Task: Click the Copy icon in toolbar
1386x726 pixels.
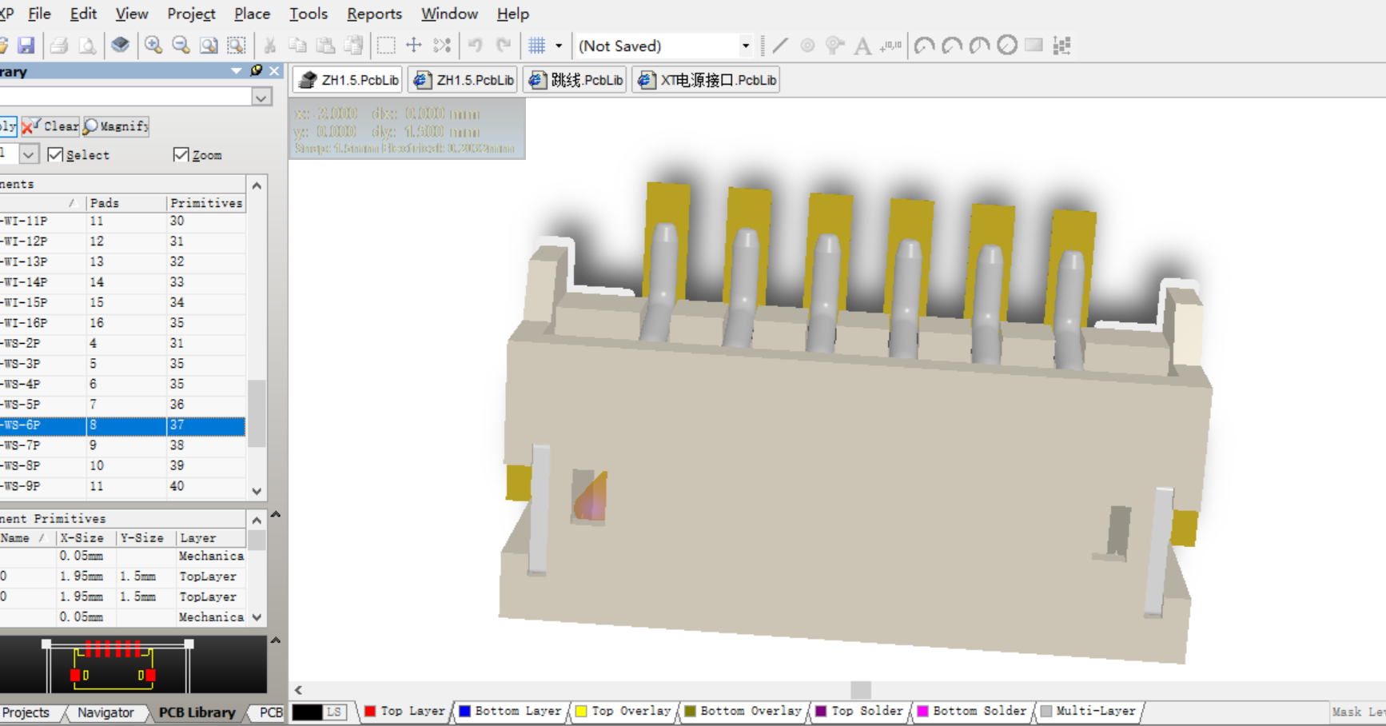Action: click(x=297, y=46)
